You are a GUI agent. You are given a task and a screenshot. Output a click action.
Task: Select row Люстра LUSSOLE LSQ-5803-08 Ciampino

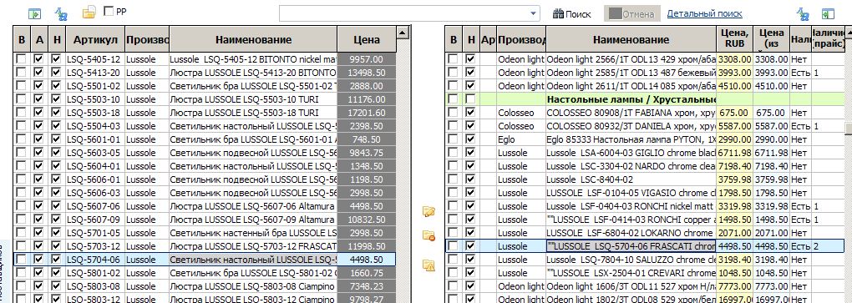coord(205,286)
